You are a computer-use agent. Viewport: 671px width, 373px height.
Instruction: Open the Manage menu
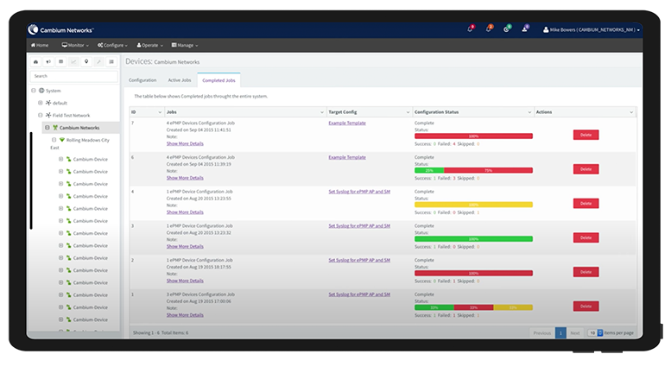pos(185,45)
